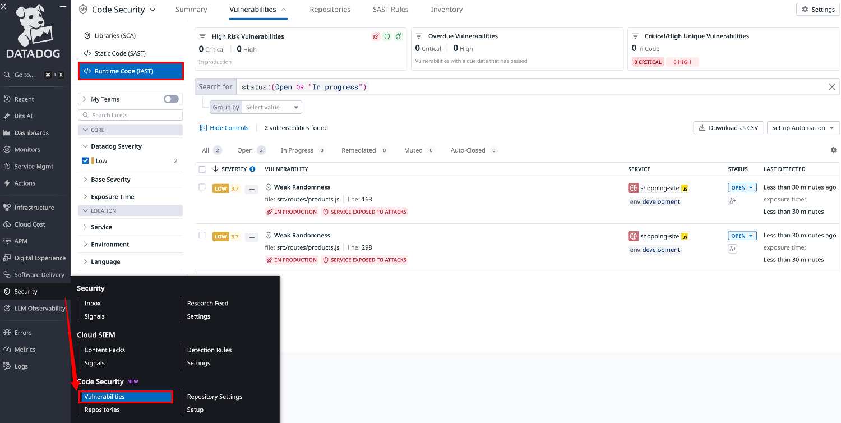Click the severity info icon in header

tap(252, 169)
